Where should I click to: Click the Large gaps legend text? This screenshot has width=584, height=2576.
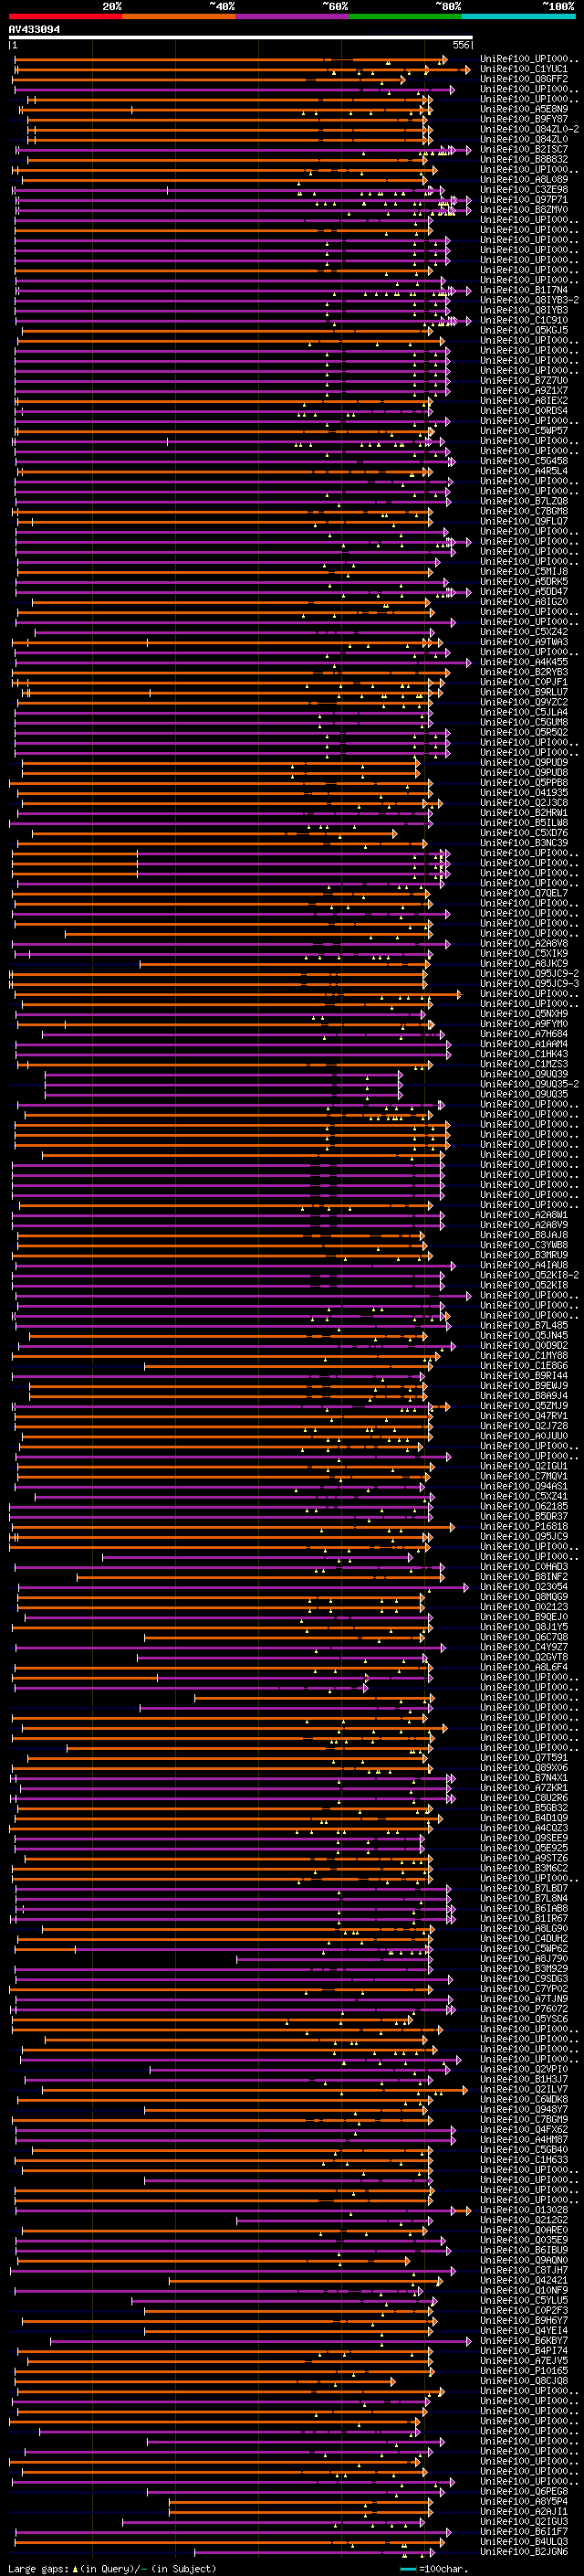[112, 2568]
